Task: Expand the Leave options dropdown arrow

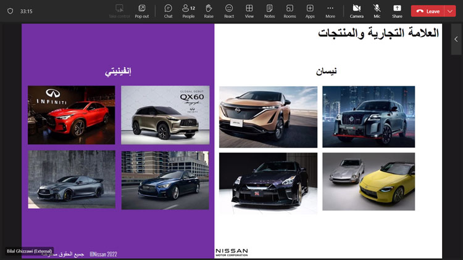Action: pos(450,11)
